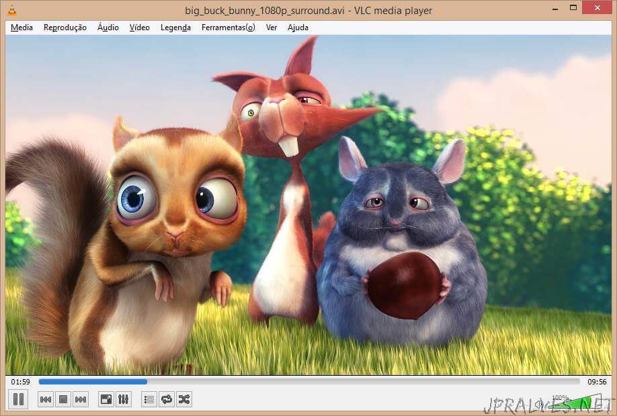Pause the video playback

[18, 399]
